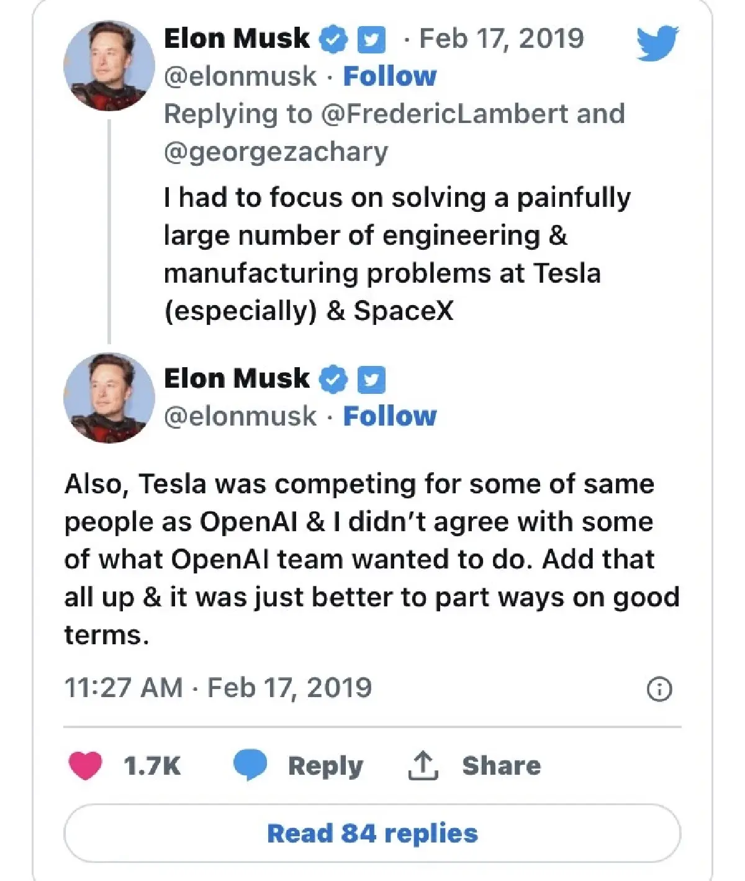Follow @elonmusk from the first tweet
Screen dimensions: 745x881
(x=390, y=76)
